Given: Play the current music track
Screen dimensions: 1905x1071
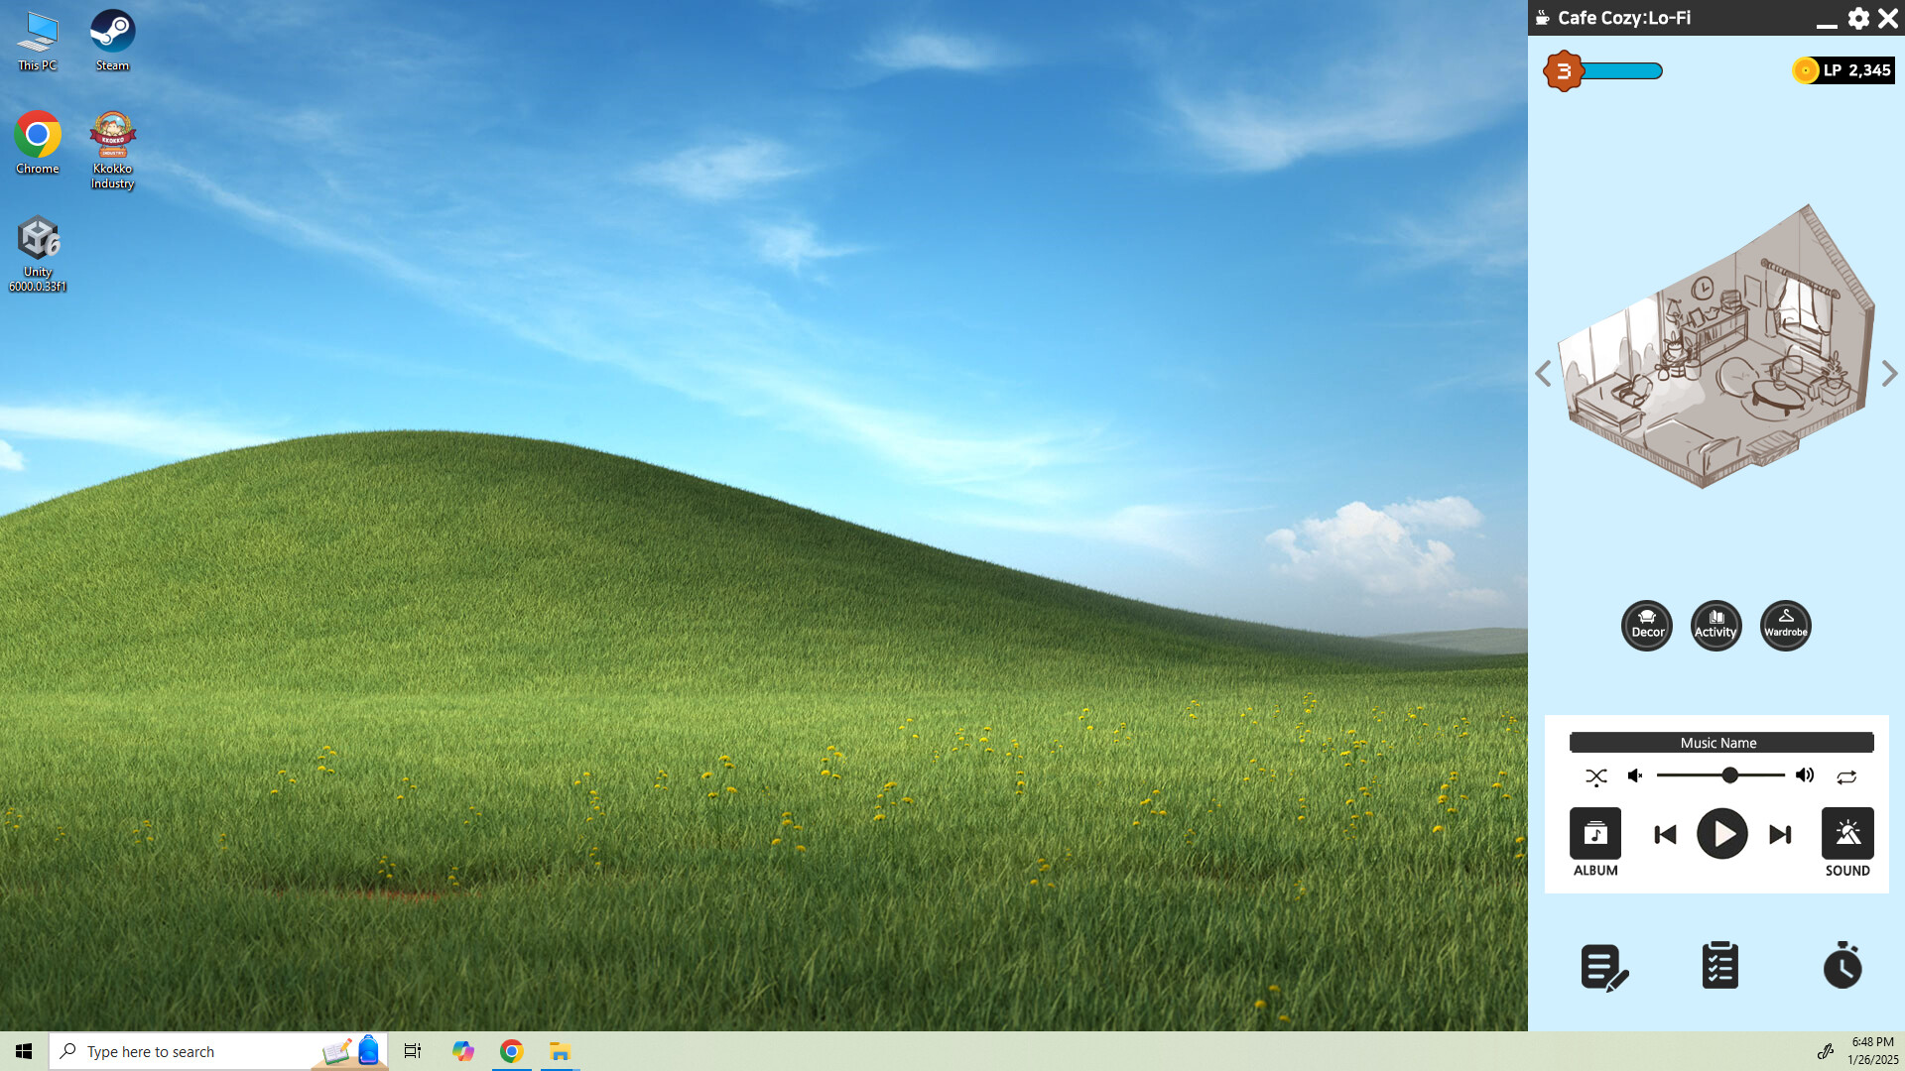Looking at the screenshot, I should pos(1721,834).
